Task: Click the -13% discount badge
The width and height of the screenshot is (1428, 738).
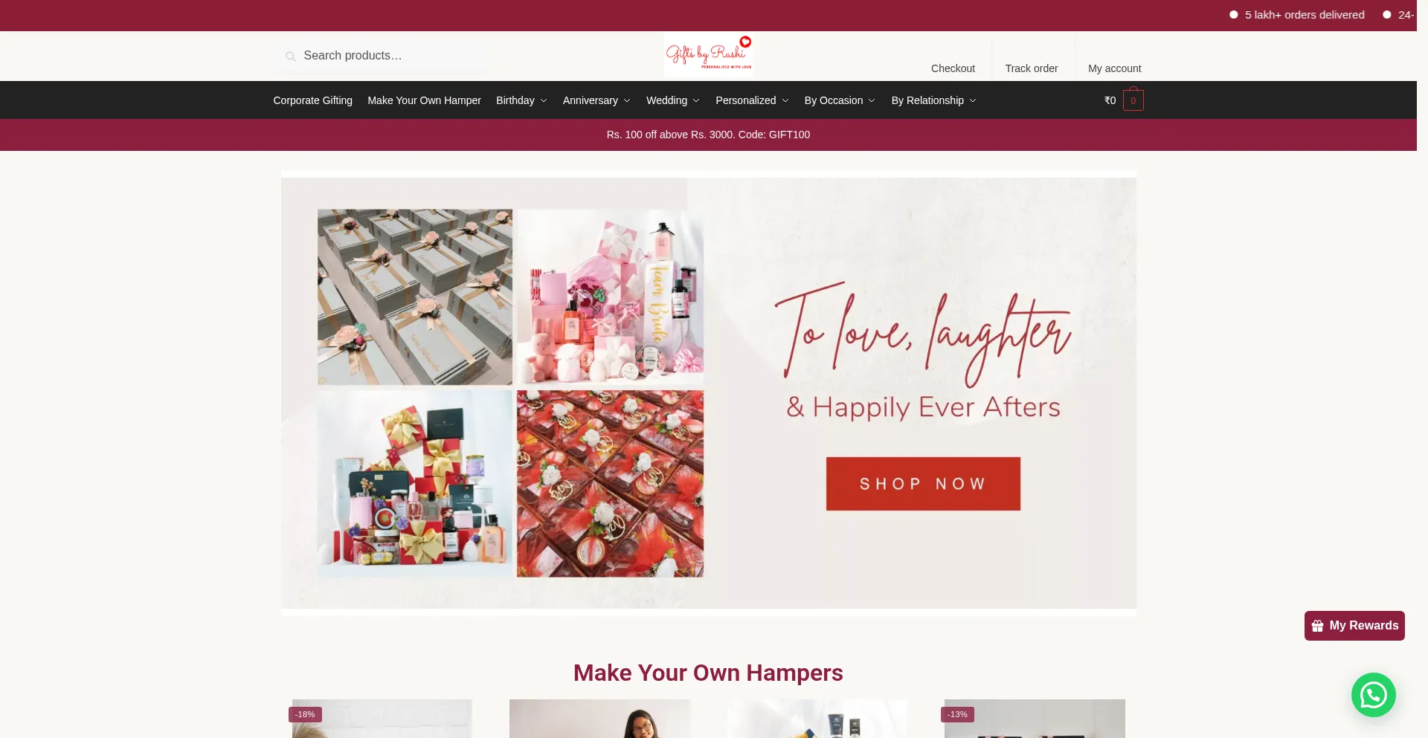Action: pos(957,714)
